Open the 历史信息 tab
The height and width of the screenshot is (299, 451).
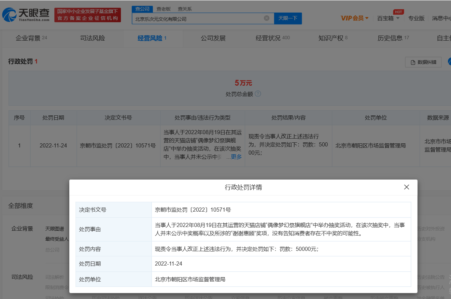tap(393, 38)
